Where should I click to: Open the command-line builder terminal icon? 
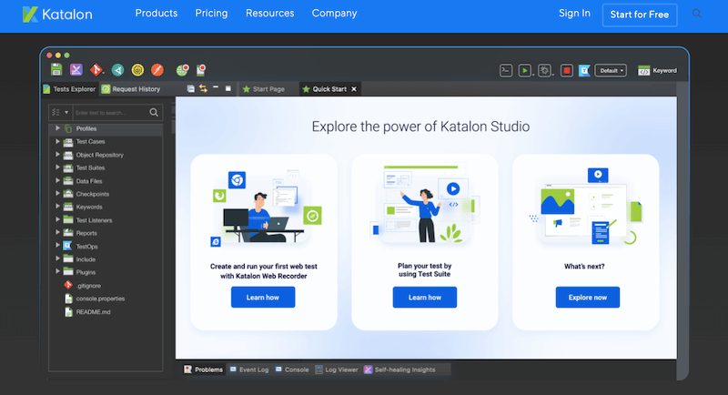pyautogui.click(x=506, y=71)
